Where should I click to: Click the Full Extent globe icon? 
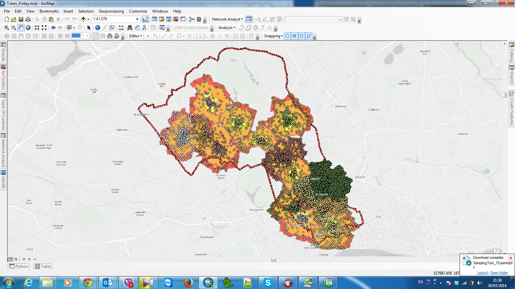click(x=28, y=28)
